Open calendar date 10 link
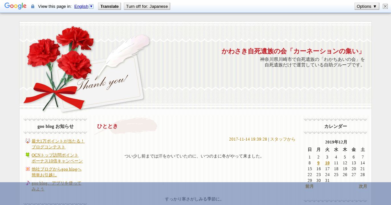Image resolution: width=391 pixels, height=205 pixels. [327, 163]
